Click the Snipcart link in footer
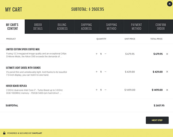This screenshot has width=173, height=137. (37, 133)
